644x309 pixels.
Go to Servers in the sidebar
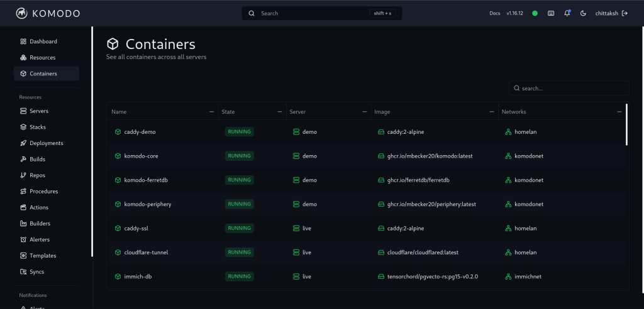point(47,111)
